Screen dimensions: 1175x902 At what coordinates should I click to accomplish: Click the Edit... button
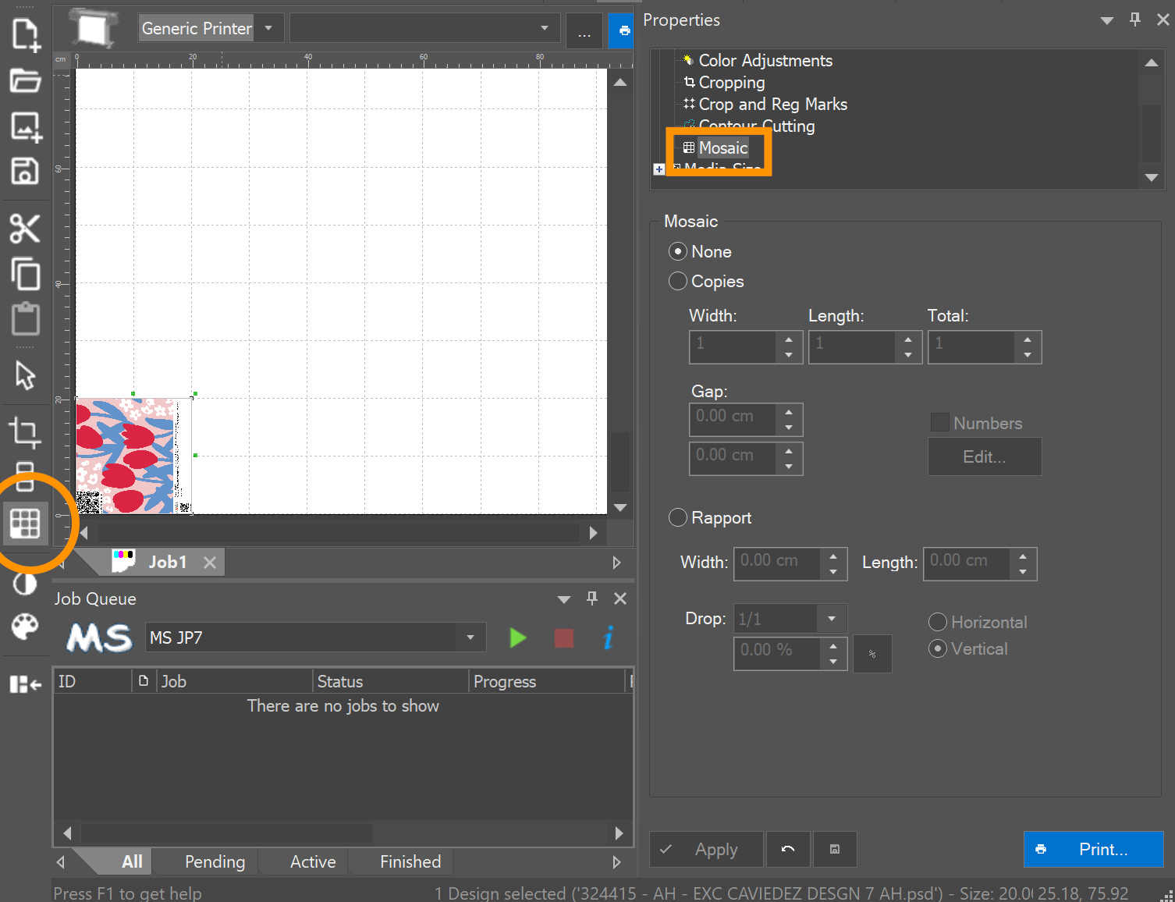pos(985,456)
